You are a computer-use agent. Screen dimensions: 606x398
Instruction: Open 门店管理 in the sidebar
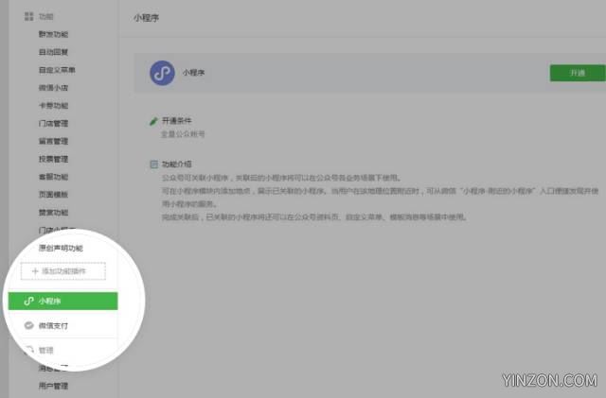53,123
